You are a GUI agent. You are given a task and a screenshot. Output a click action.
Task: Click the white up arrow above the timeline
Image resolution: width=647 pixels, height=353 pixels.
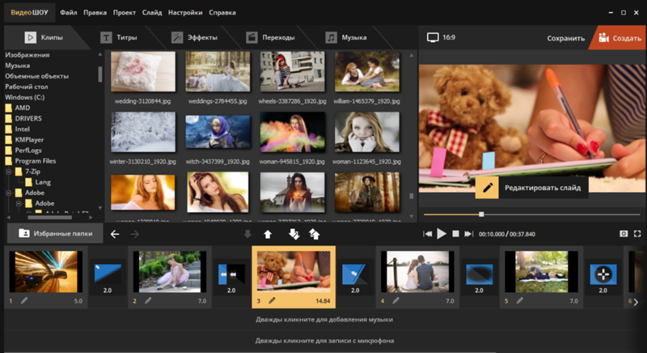click(268, 234)
